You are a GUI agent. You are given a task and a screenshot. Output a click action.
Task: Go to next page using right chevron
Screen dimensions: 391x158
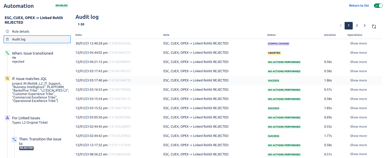365,25
